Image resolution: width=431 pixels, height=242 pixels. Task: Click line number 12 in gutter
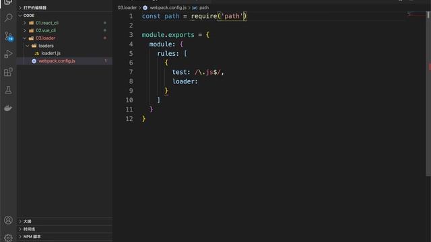pyautogui.click(x=129, y=119)
